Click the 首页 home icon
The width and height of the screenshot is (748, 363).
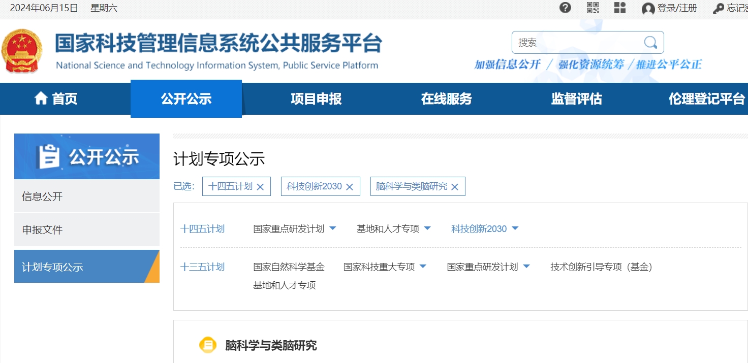41,98
